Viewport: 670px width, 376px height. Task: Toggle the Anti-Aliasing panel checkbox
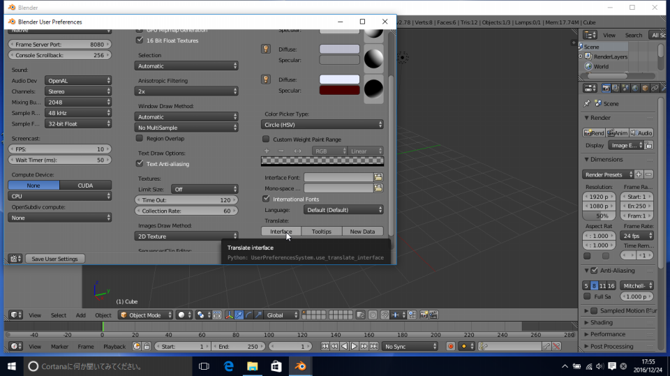tap(595, 271)
